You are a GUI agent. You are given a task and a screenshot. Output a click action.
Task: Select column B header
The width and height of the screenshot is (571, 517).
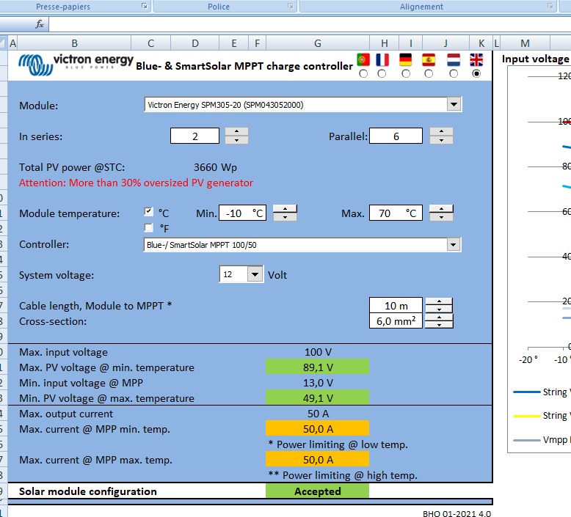tap(74, 43)
